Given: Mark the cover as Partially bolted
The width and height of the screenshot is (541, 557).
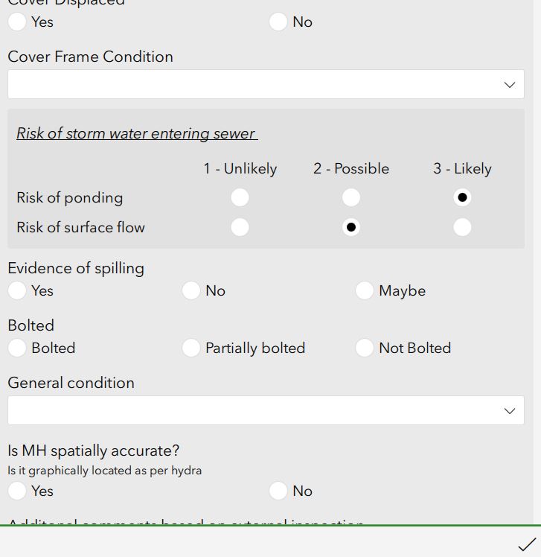Looking at the screenshot, I should [191, 348].
